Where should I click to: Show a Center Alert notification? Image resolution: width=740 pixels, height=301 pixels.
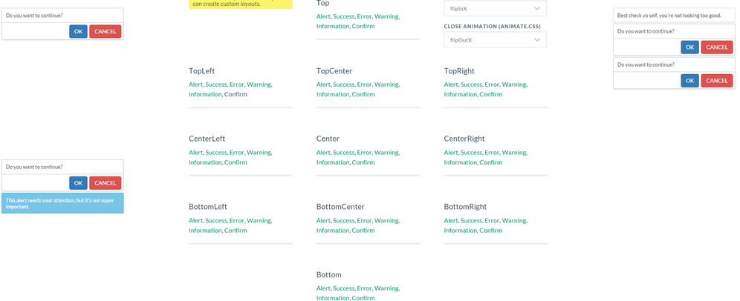(x=323, y=153)
